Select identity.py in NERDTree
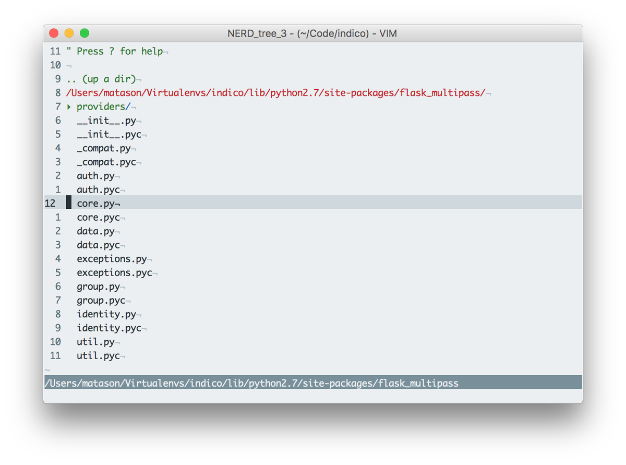Viewport: 626px width, 465px height. [106, 314]
